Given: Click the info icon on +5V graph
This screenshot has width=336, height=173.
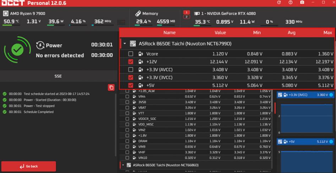Looking at the screenshot, I should [x=331, y=142].
